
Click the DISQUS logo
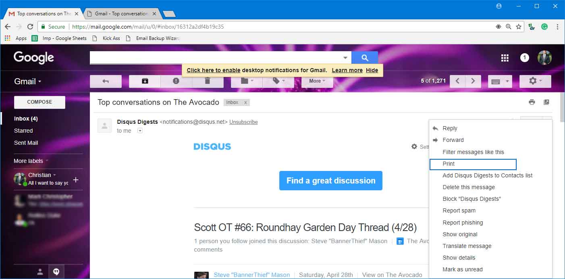(x=212, y=147)
